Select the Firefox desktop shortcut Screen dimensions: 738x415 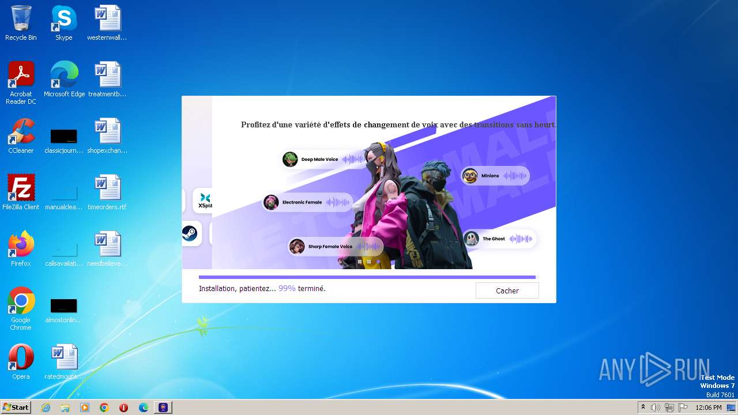(21, 249)
